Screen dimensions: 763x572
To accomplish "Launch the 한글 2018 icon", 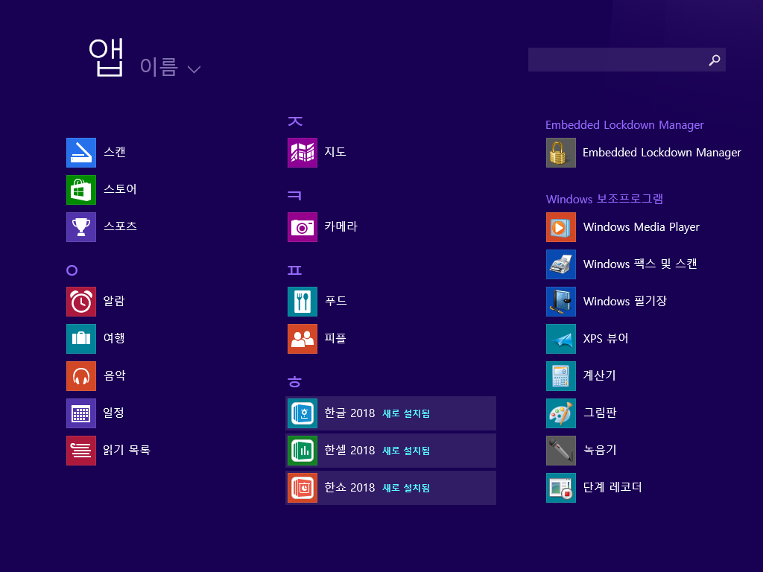I will (303, 413).
